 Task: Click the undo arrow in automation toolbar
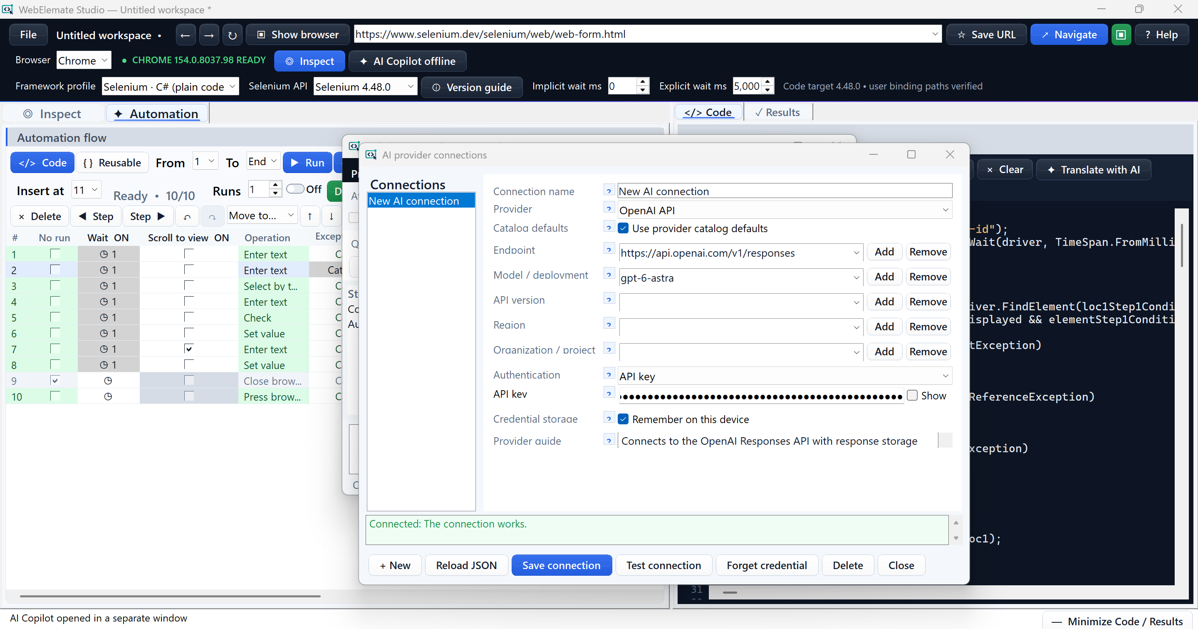pos(187,216)
